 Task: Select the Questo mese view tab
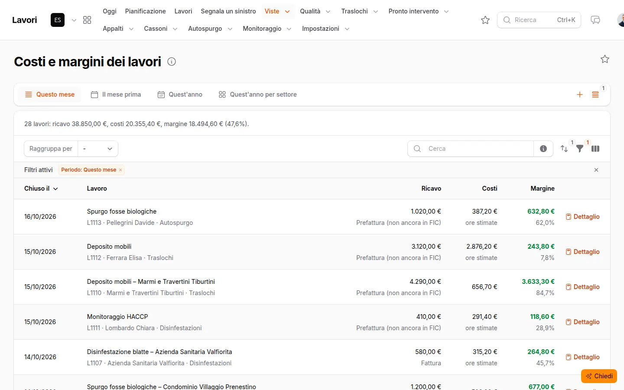pos(50,94)
